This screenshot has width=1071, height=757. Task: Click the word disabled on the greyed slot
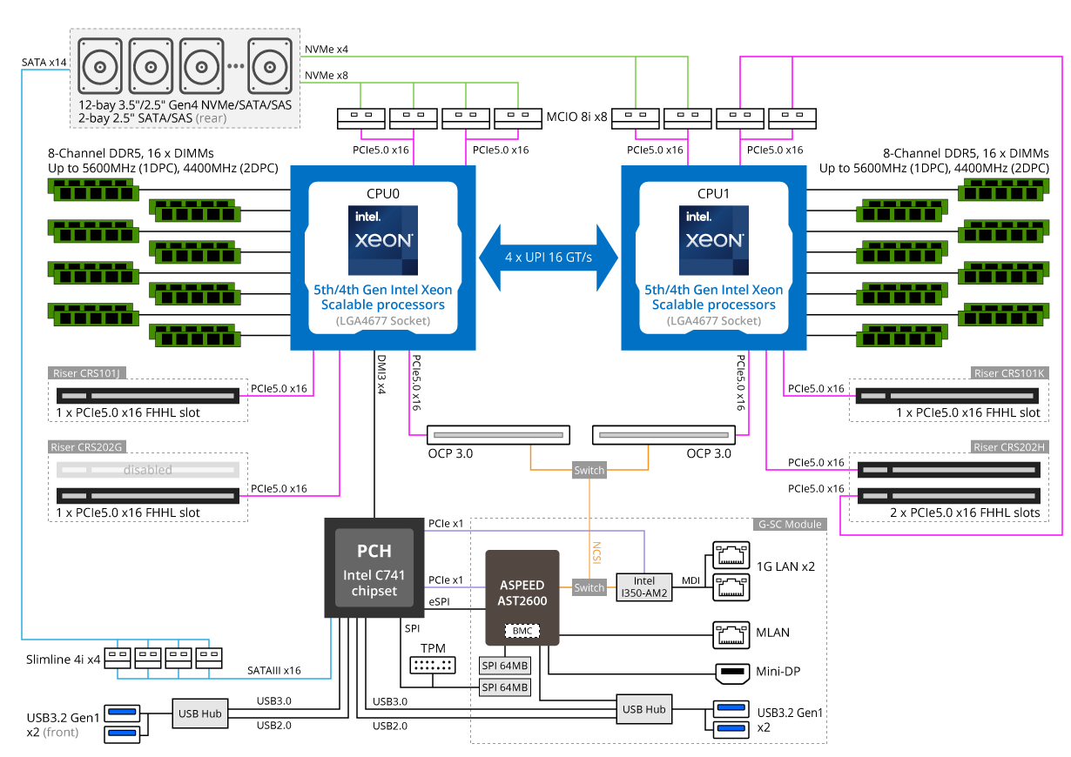[148, 470]
